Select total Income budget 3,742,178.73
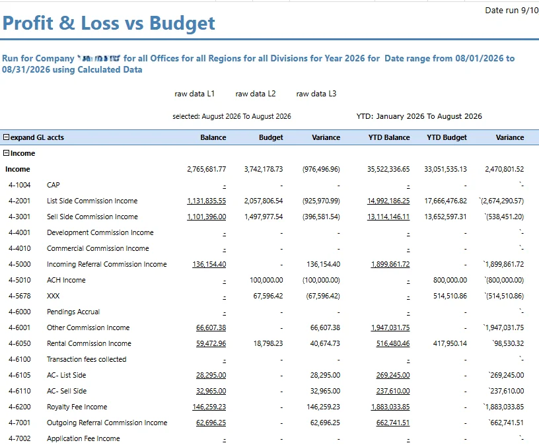Viewport: 539px width, 445px height. click(264, 169)
